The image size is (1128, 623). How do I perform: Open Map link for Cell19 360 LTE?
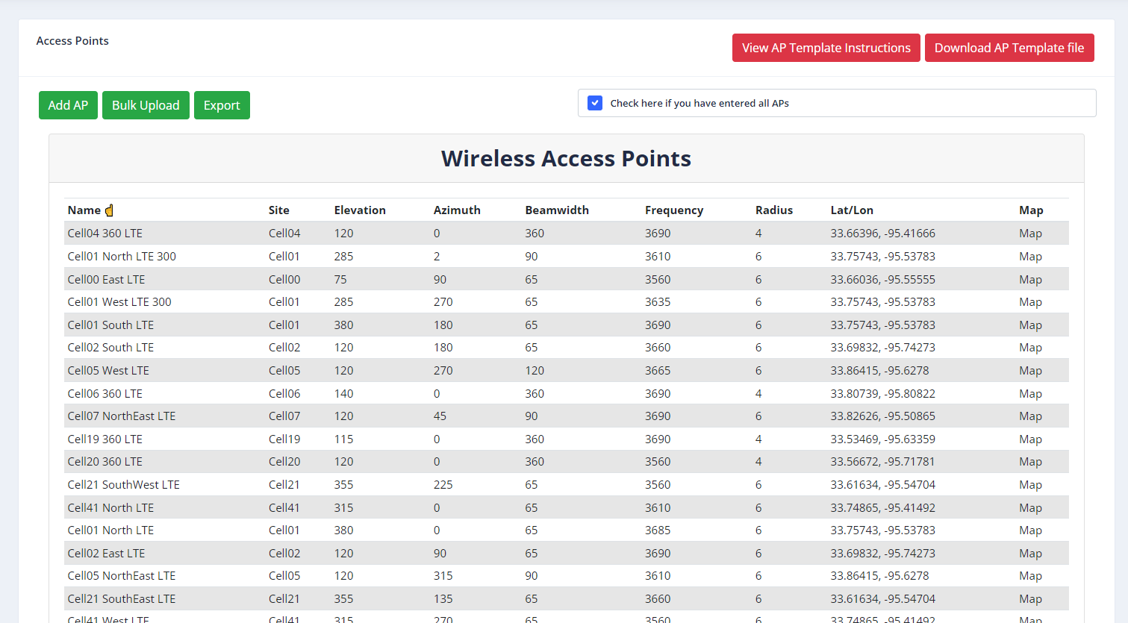coord(1030,439)
